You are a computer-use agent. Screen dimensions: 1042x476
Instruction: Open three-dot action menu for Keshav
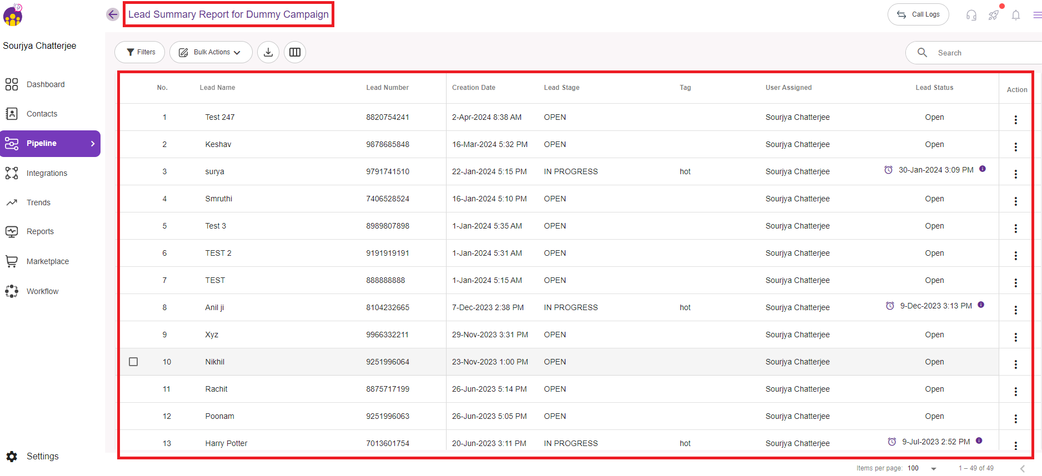tap(1015, 147)
